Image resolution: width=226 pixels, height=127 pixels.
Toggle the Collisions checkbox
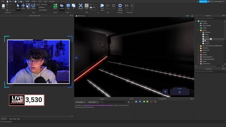click(x=38, y=7)
